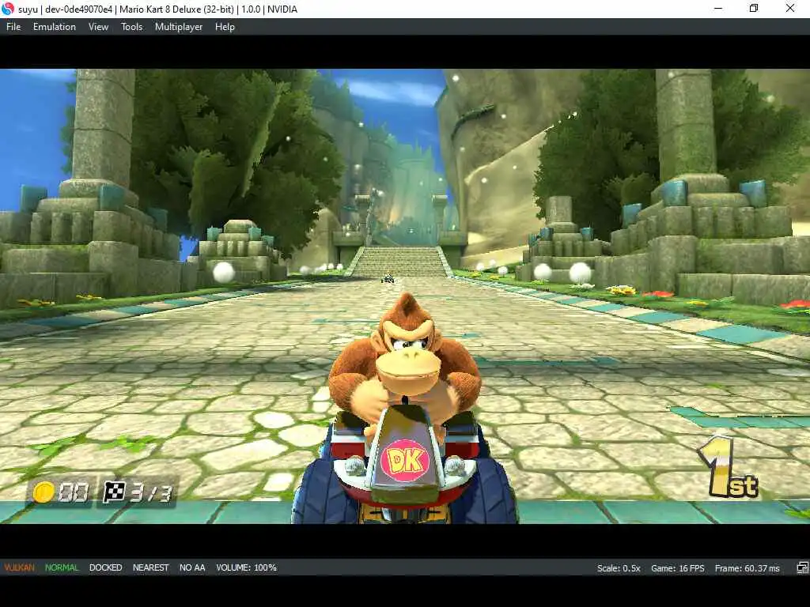Restore down the suyu window
Image resolution: width=810 pixels, height=607 pixels.
tap(754, 9)
